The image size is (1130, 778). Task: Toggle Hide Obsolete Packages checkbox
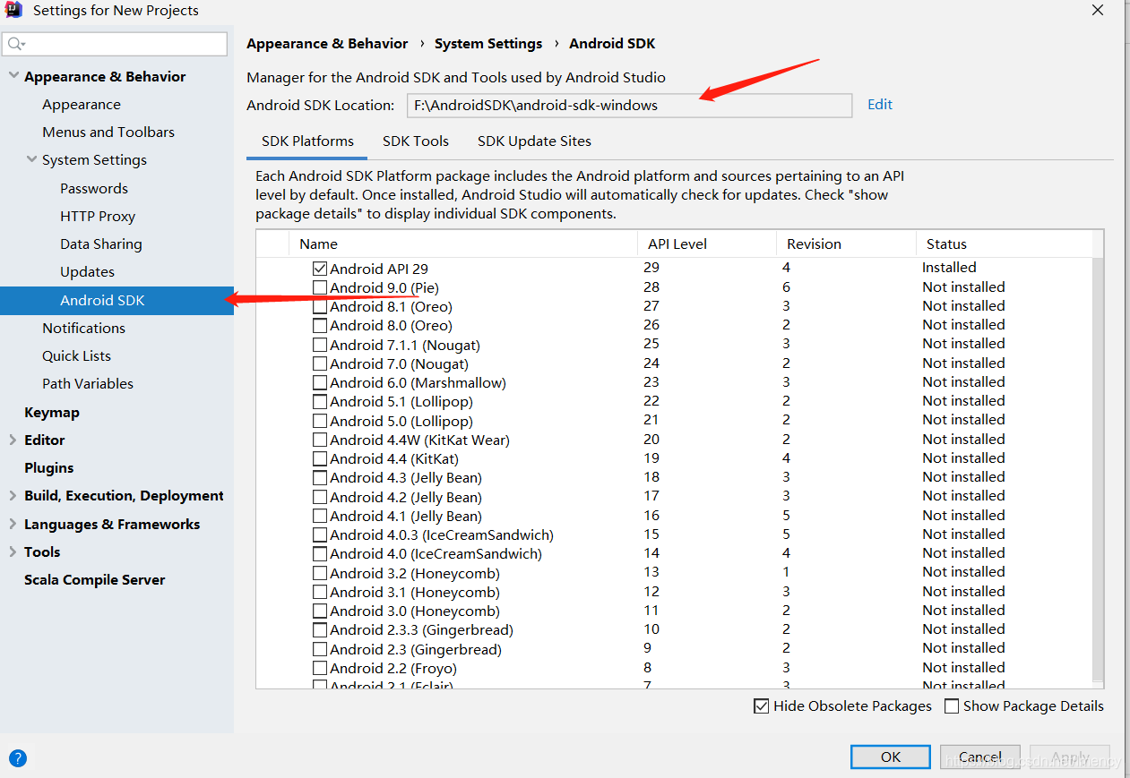[x=762, y=705]
